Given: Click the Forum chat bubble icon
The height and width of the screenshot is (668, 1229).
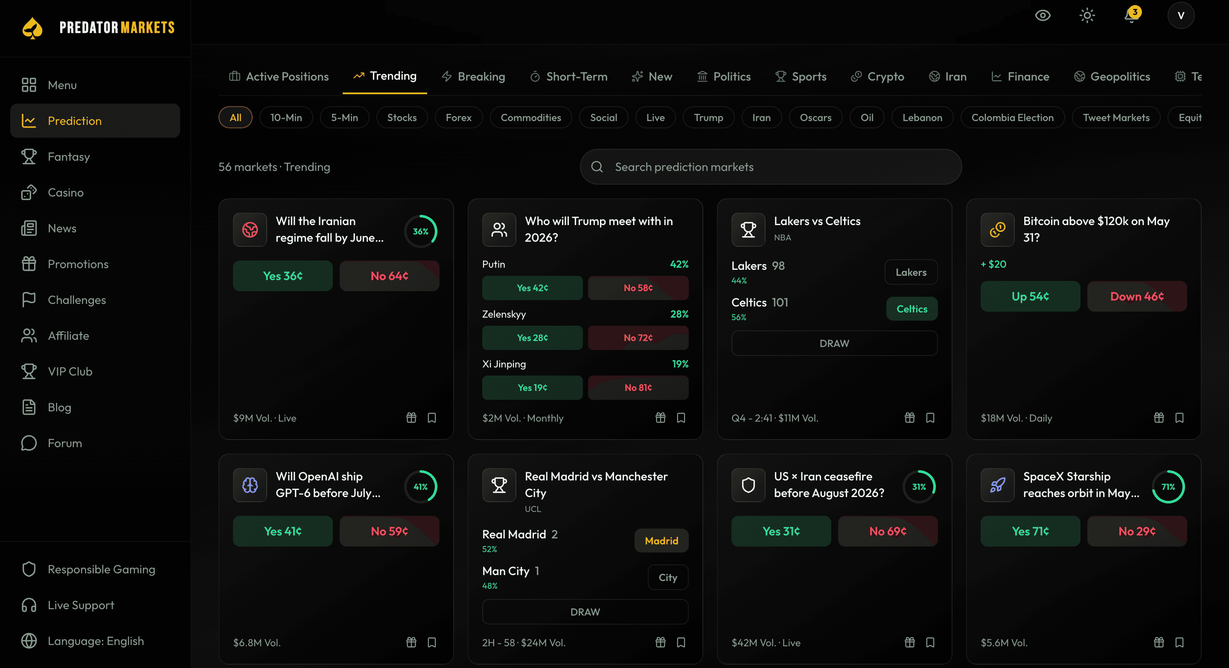Looking at the screenshot, I should (29, 442).
